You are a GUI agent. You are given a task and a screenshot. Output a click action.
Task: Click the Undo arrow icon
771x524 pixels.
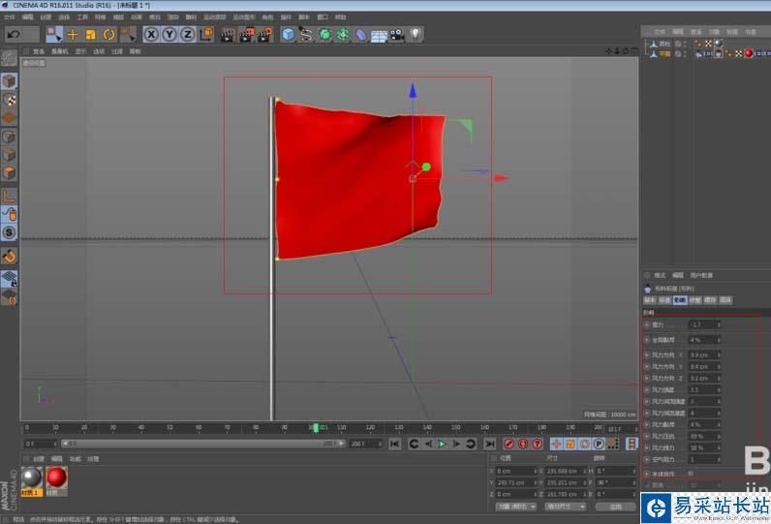tap(15, 34)
